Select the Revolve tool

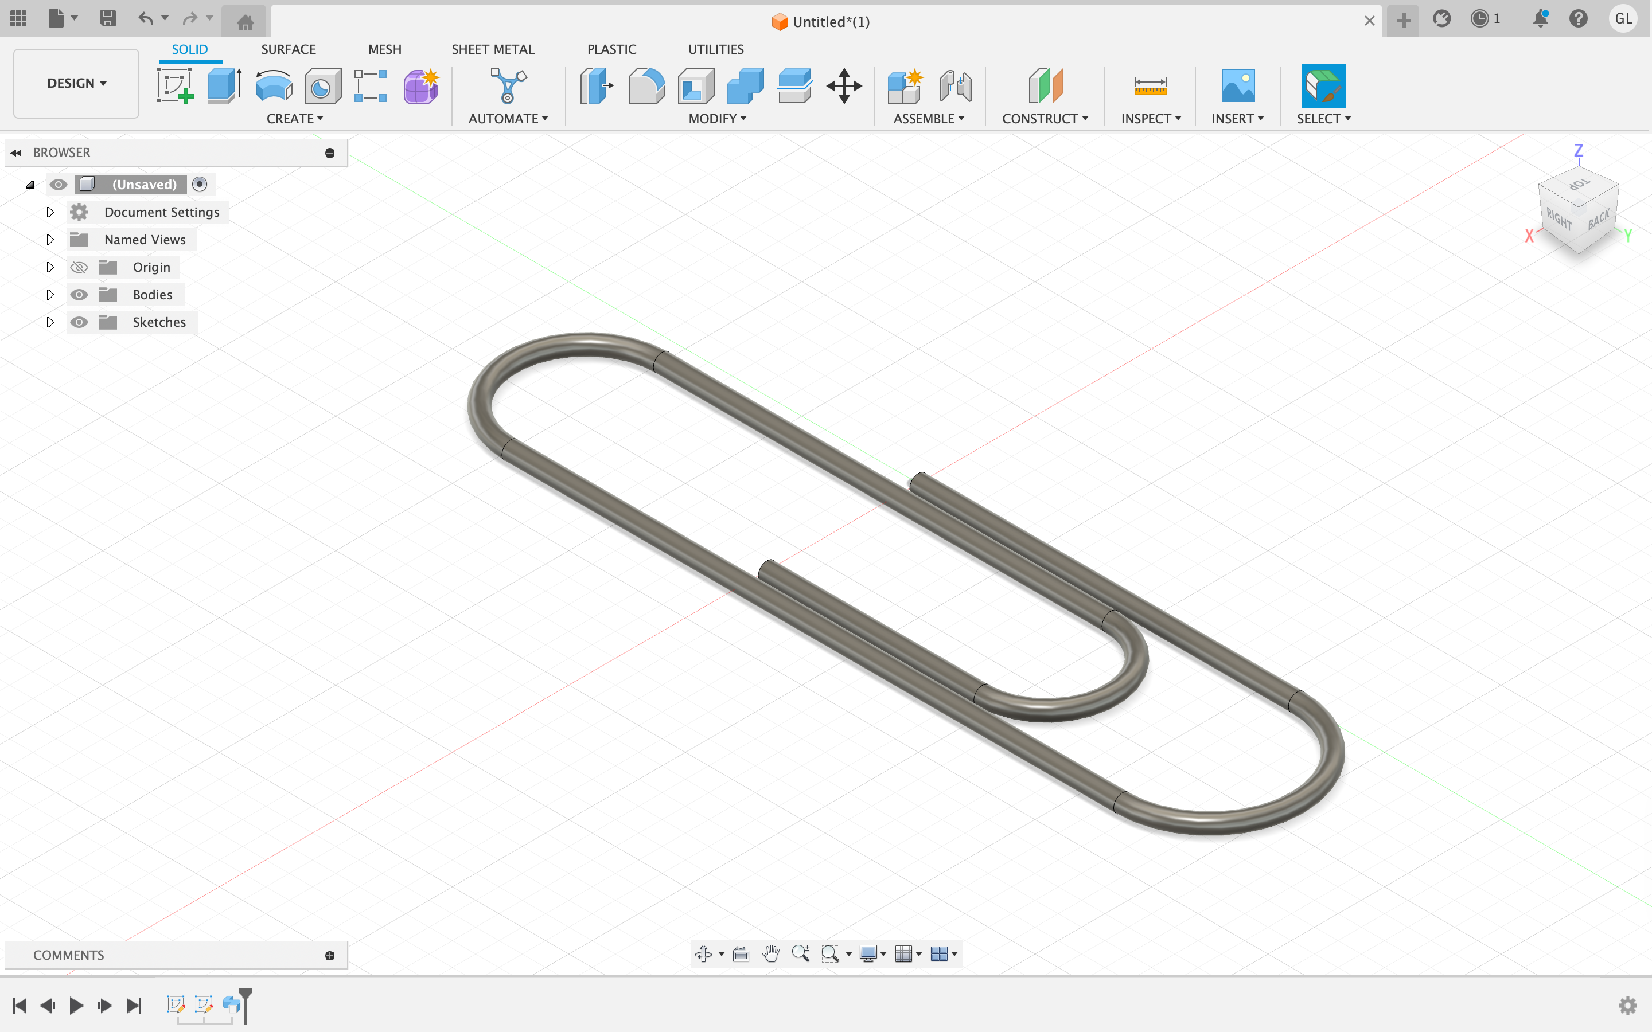click(x=274, y=86)
